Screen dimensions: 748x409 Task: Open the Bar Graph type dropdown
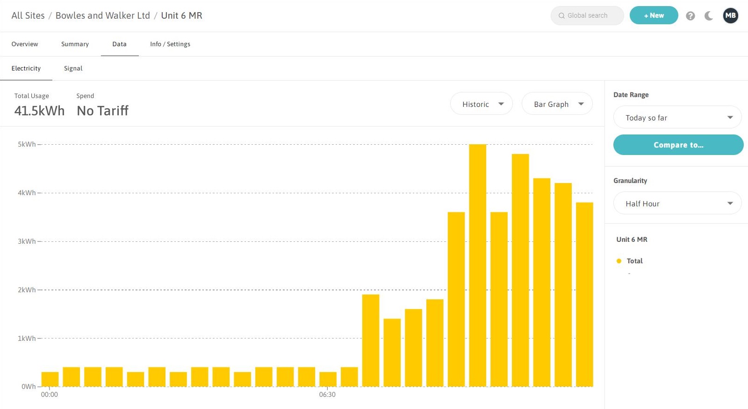[557, 104]
